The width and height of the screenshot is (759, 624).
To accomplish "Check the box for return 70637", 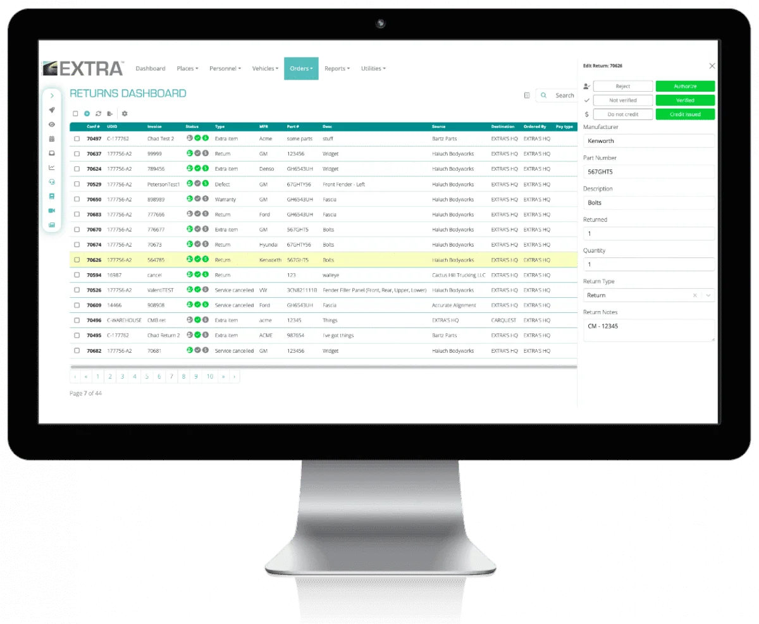I will click(x=77, y=154).
